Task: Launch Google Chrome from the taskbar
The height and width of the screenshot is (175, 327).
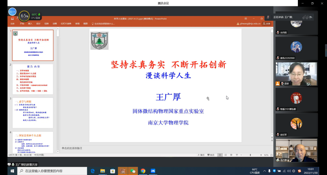Action: tap(143, 171)
